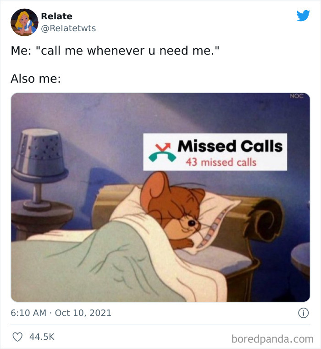The height and width of the screenshot is (349, 321).
Task: Open the Alice profile avatar
Action: click(x=24, y=22)
